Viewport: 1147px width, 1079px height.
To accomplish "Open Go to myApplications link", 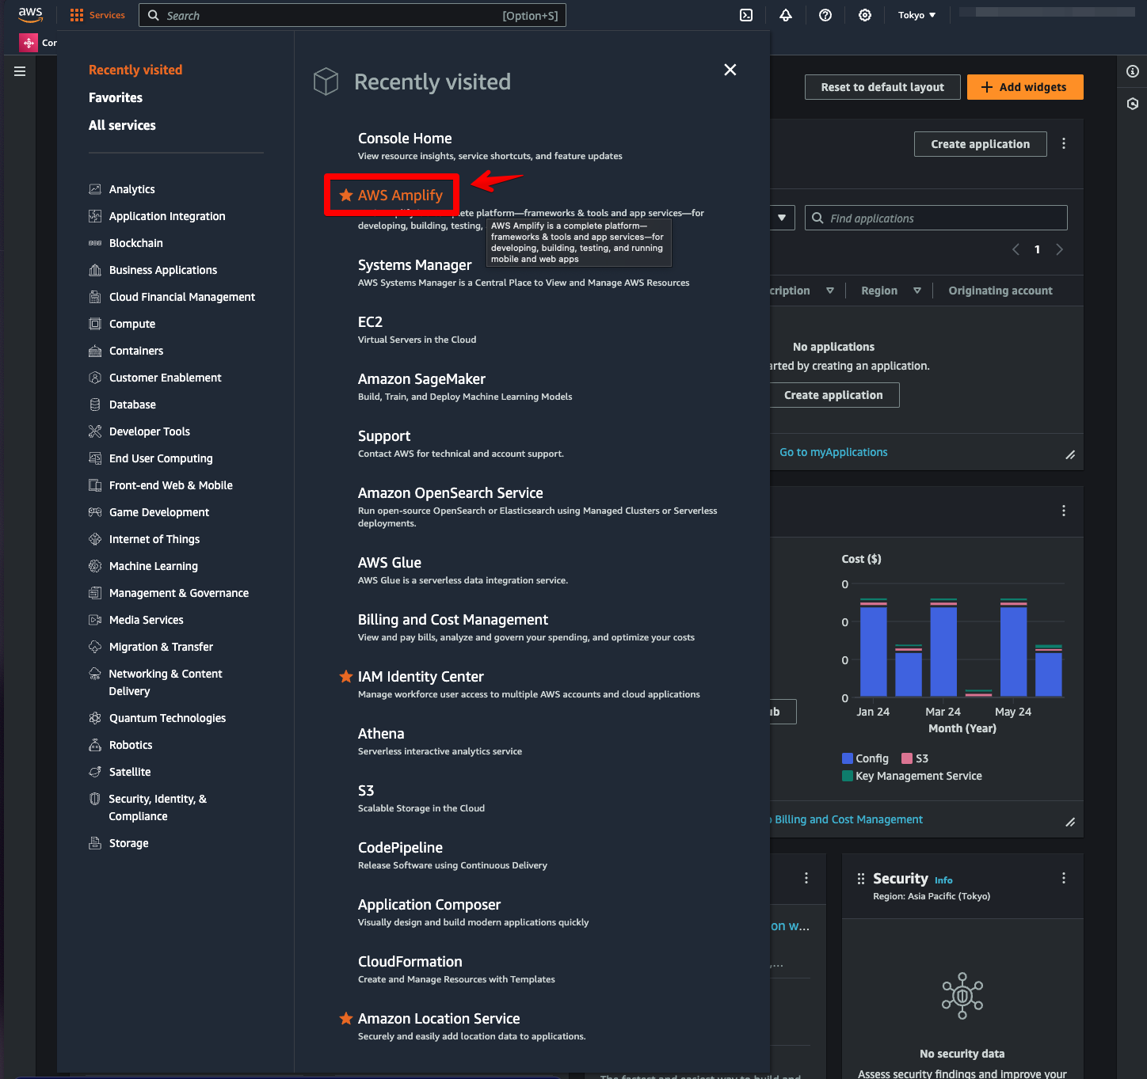I will (833, 452).
